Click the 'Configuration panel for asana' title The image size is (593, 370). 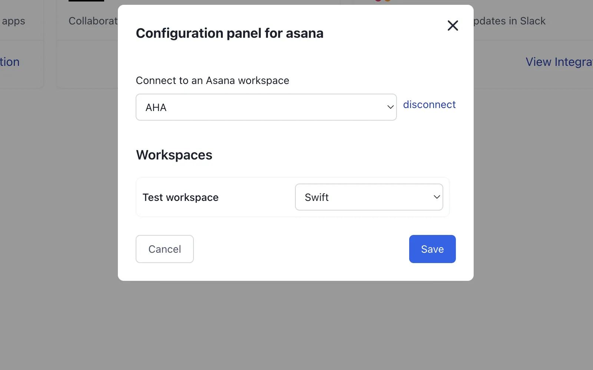click(x=229, y=33)
